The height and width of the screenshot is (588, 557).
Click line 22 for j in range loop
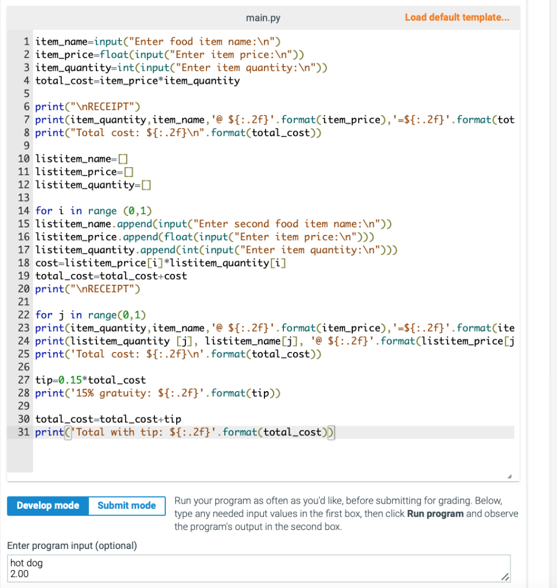[x=91, y=315]
